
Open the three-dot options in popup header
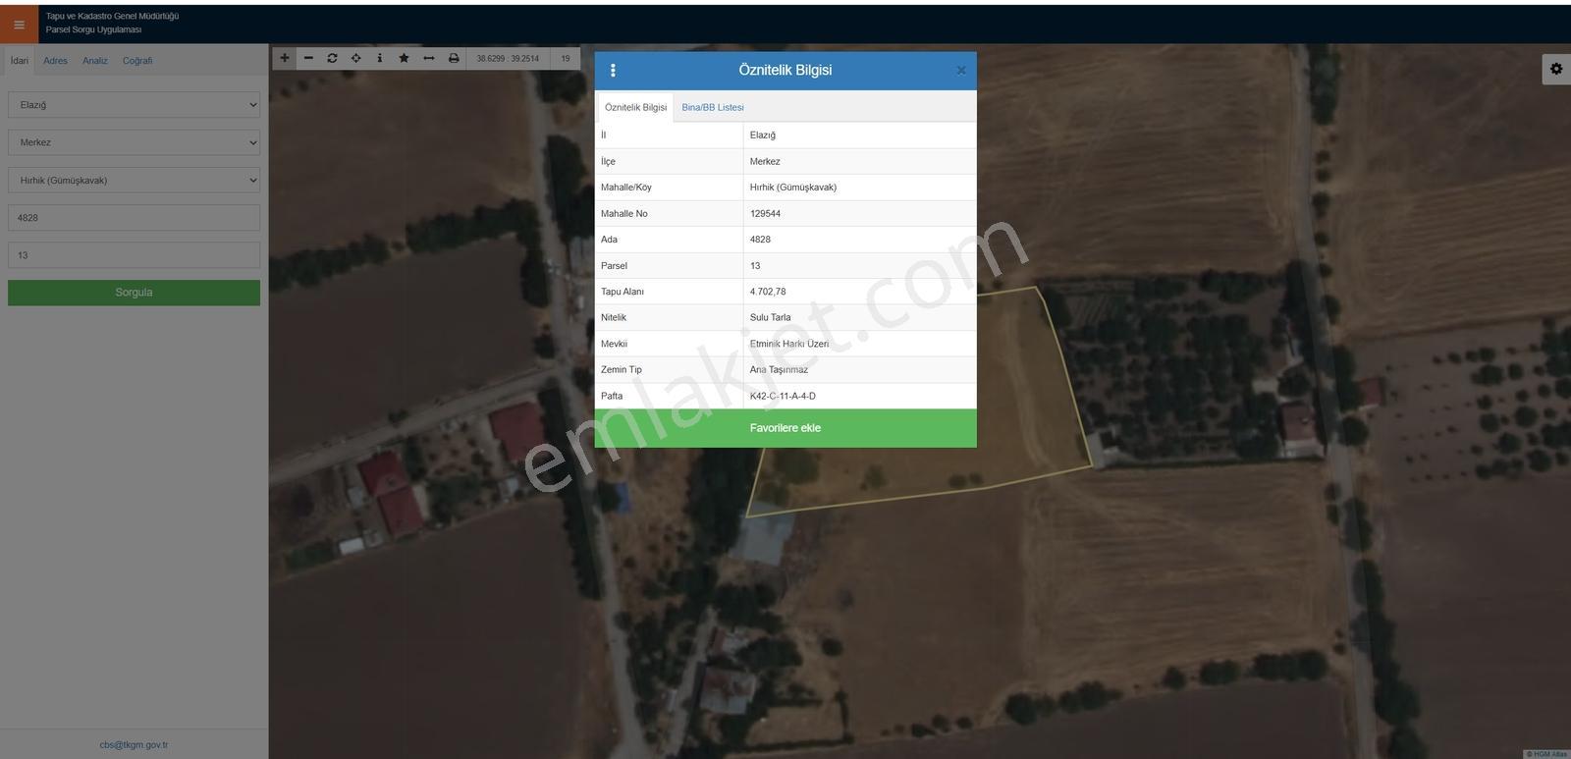click(x=613, y=71)
